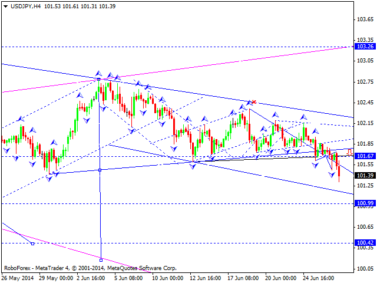The height and width of the screenshot is (283, 377).
Task: Click the 102.75 value on the price scale
Action: coord(365,82)
